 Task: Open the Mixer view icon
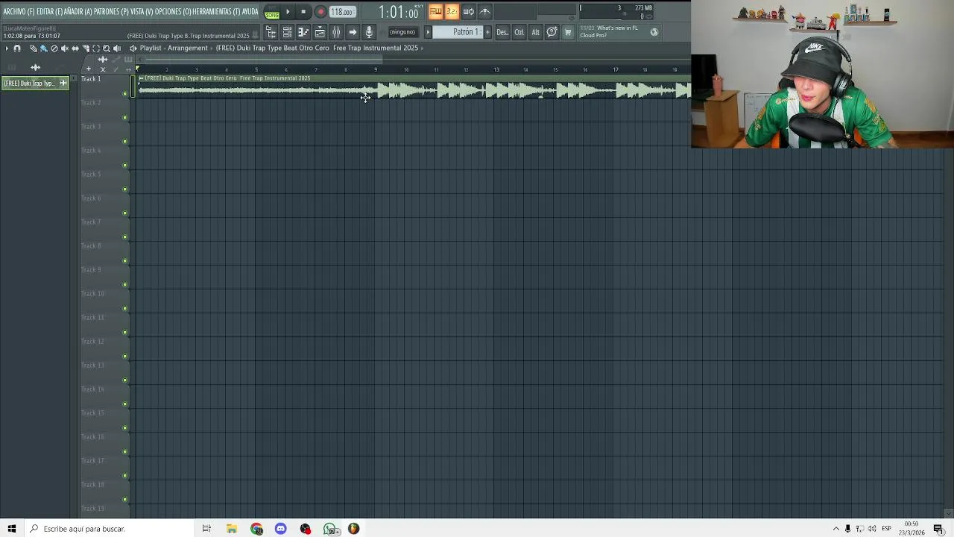336,32
